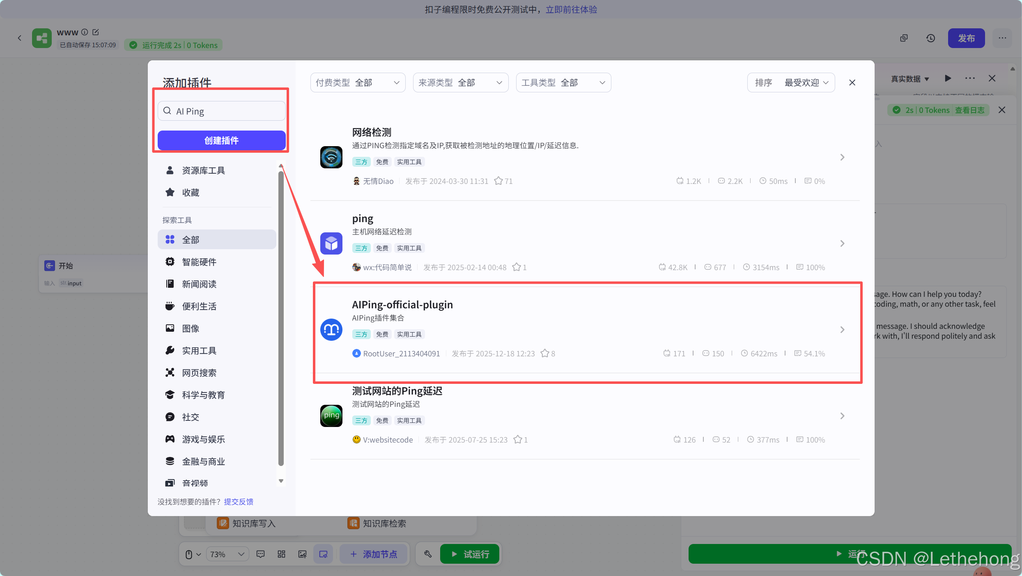Click the 提交反馈 link
This screenshot has height=576, width=1022.
coord(239,501)
